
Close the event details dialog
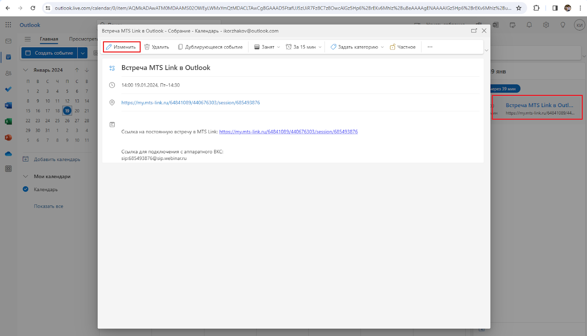click(484, 31)
